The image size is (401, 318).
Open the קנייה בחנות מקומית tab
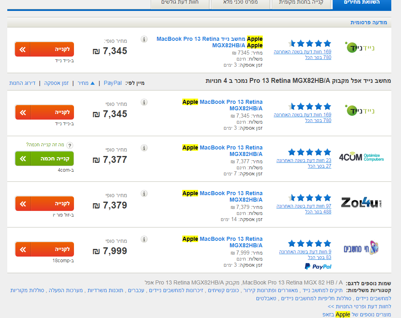pos(301,3)
